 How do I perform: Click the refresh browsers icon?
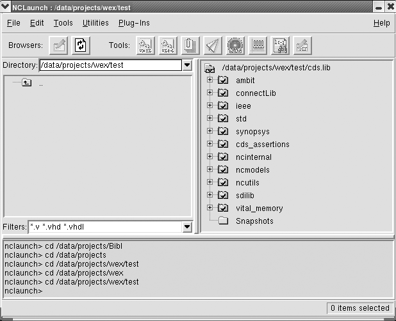(x=81, y=45)
